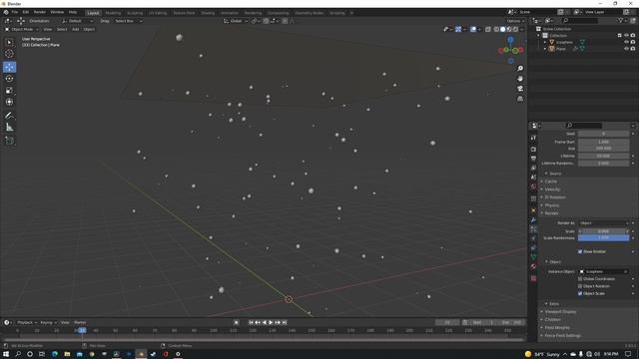Switch to rendered viewport shading
This screenshot has width=639, height=359.
(515, 29)
